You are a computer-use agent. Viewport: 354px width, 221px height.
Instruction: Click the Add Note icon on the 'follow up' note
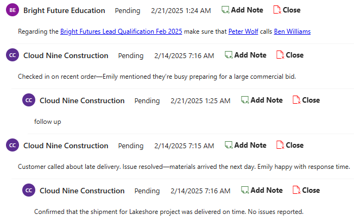[x=245, y=100]
